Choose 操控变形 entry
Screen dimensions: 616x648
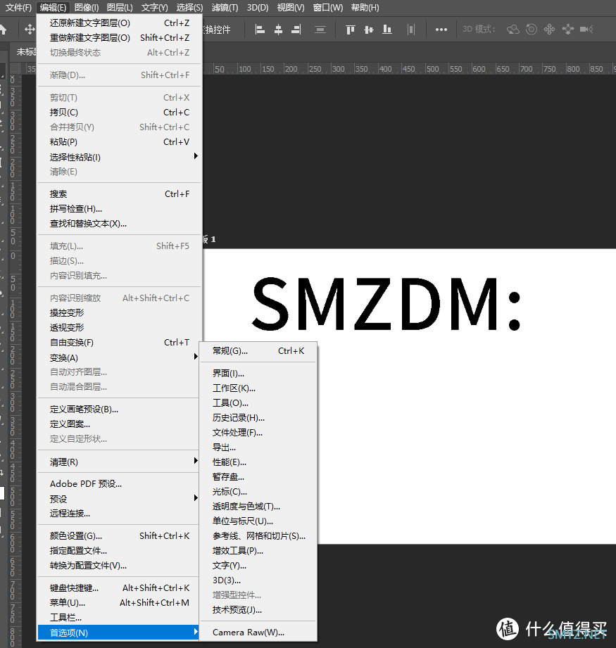[x=119, y=313]
